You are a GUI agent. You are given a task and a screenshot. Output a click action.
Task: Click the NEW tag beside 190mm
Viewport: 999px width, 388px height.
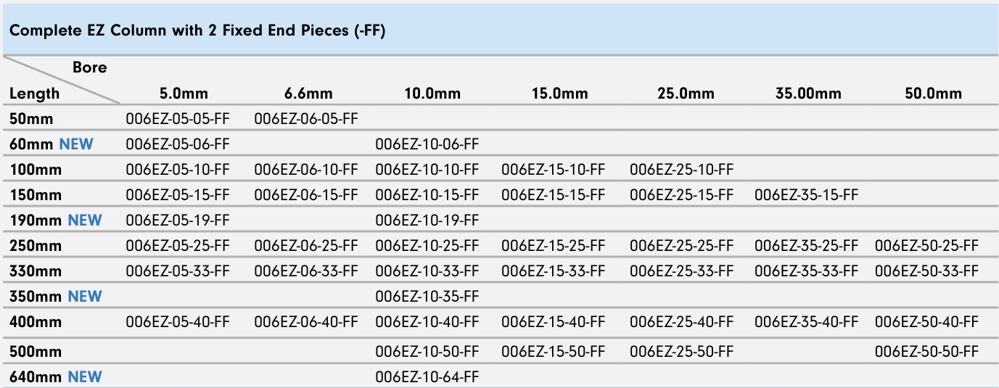coord(85,220)
